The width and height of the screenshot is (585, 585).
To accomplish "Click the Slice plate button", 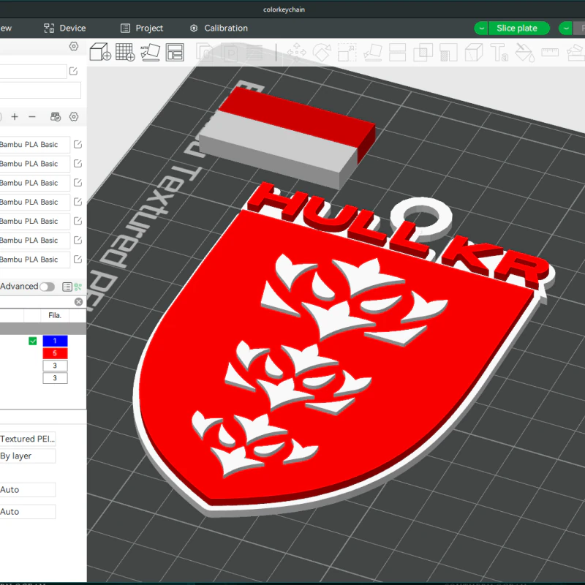I will point(518,28).
